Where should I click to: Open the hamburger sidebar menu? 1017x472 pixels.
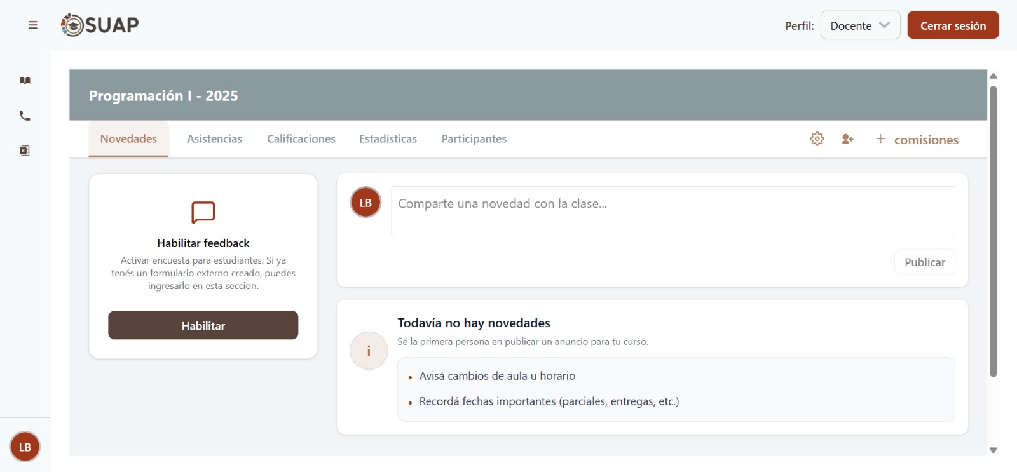pyautogui.click(x=33, y=25)
